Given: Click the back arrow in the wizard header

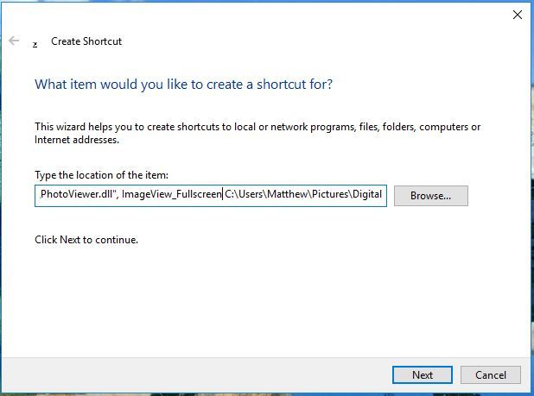Looking at the screenshot, I should coord(14,41).
